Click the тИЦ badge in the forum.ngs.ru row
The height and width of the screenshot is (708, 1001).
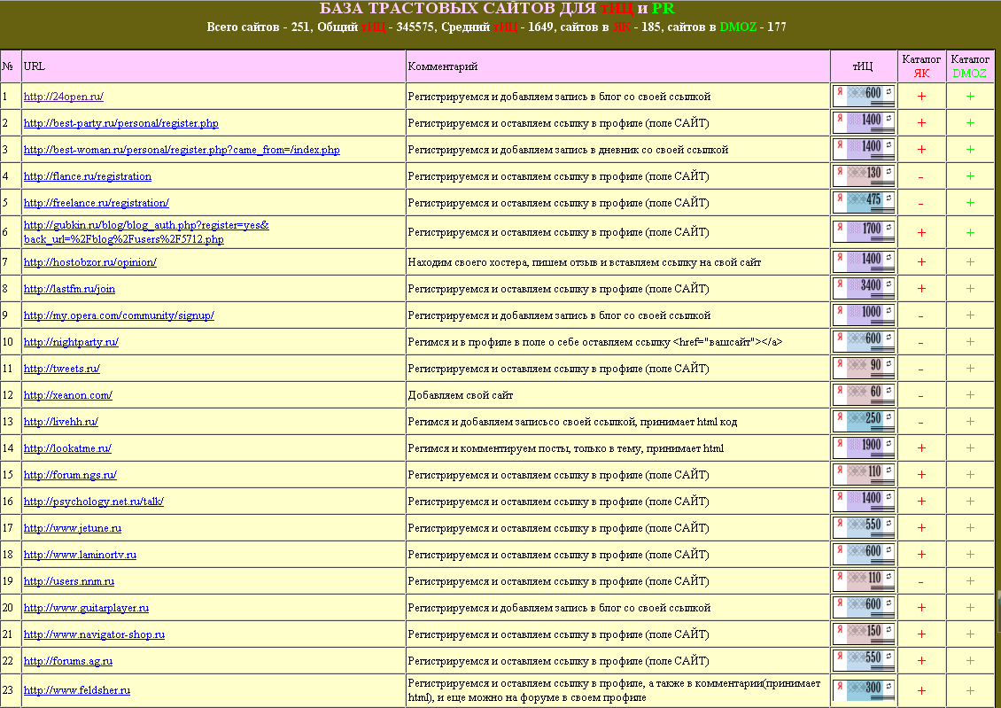(864, 474)
